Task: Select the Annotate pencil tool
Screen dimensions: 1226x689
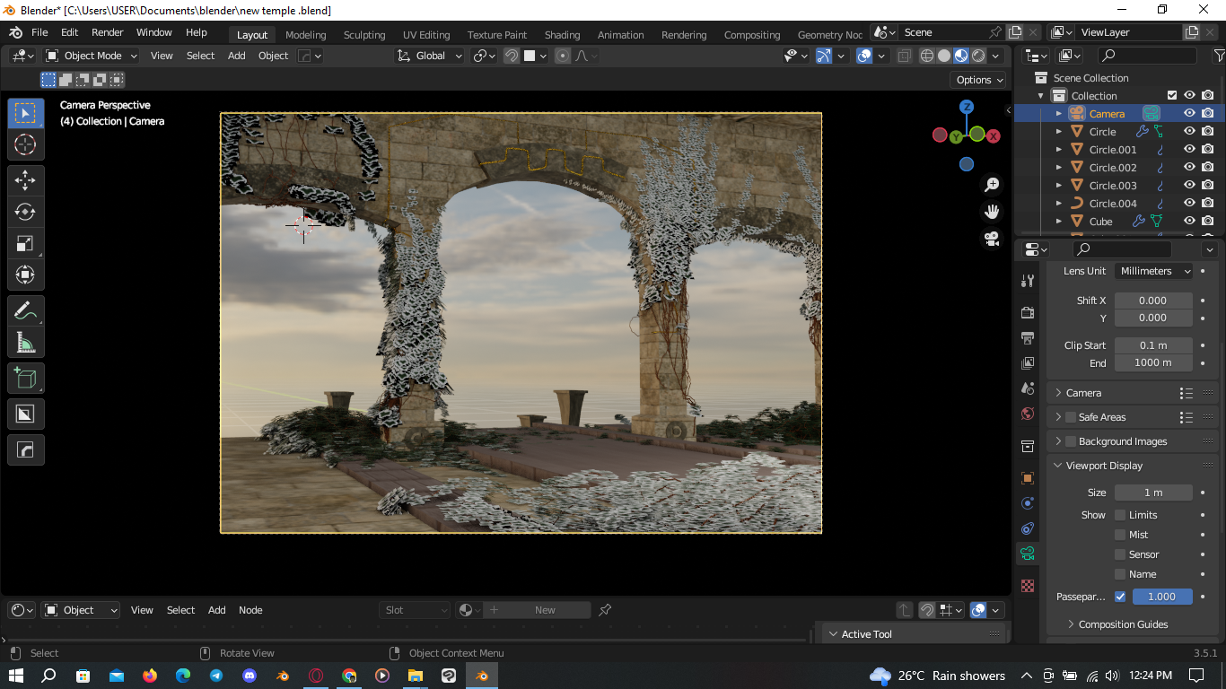Action: (25, 311)
